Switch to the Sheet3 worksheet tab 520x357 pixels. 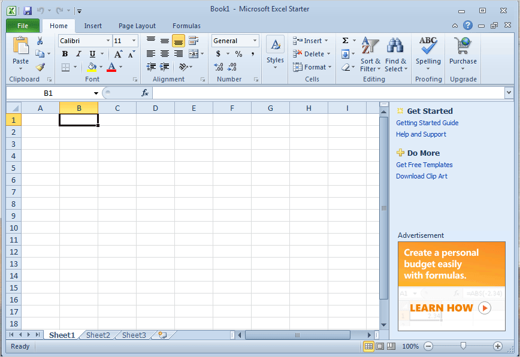[134, 335]
